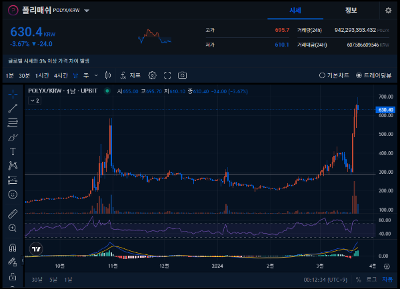The width and height of the screenshot is (400, 289).
Task: Click the global price difference notice
Action: 49,61
